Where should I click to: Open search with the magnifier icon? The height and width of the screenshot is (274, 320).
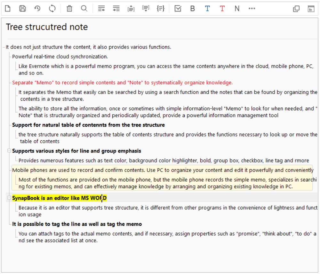click(x=84, y=9)
